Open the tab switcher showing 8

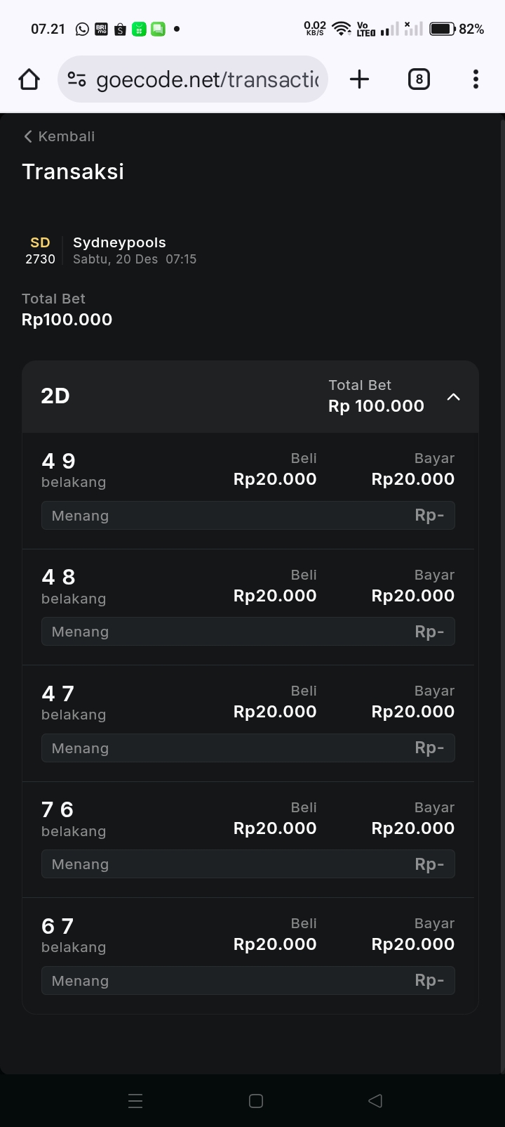[x=419, y=79]
